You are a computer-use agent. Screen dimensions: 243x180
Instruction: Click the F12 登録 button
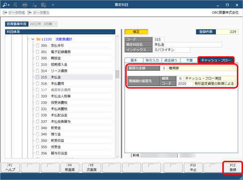point(233,168)
